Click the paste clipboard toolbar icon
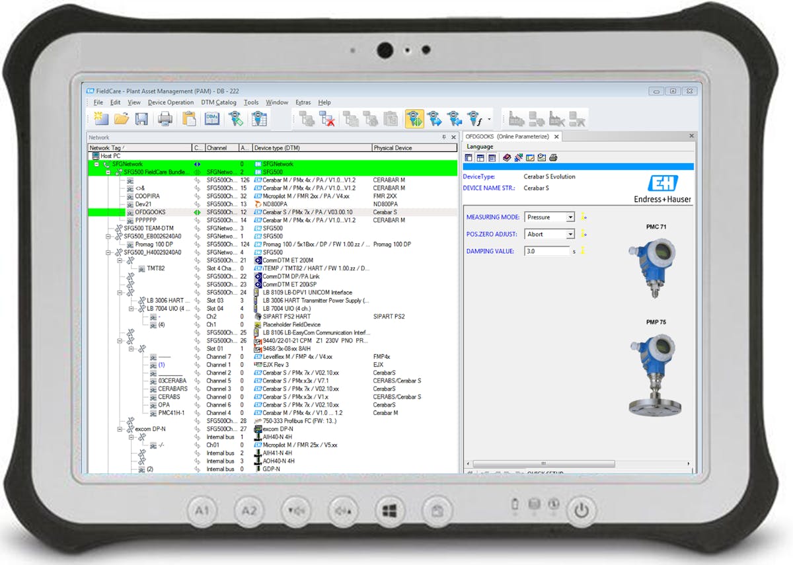This screenshot has height=565, width=793. click(x=189, y=119)
